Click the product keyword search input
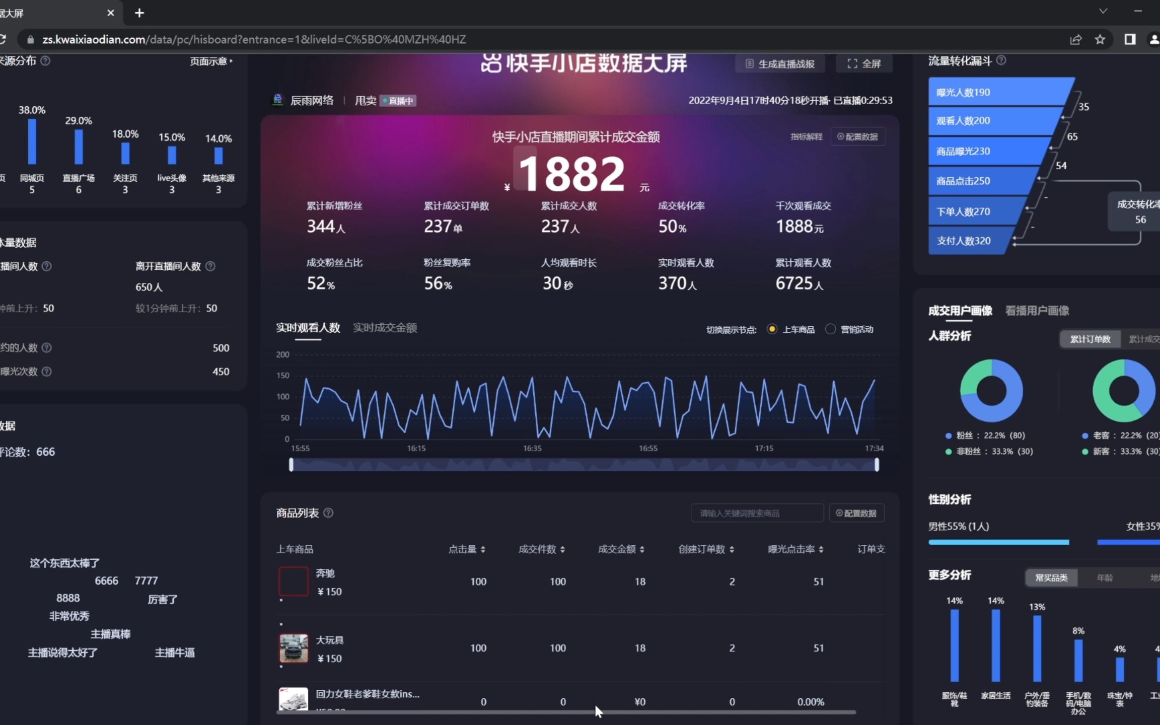The image size is (1160, 725). [x=757, y=514]
